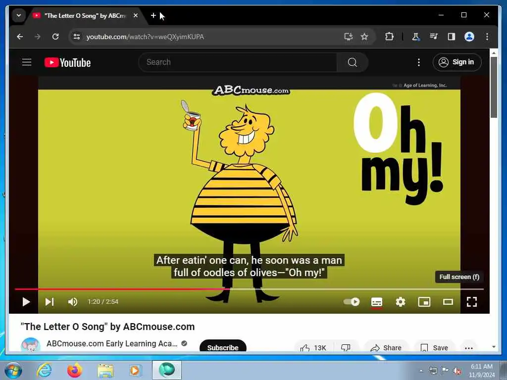
Task: Open the video settings gear
Action: click(400, 302)
